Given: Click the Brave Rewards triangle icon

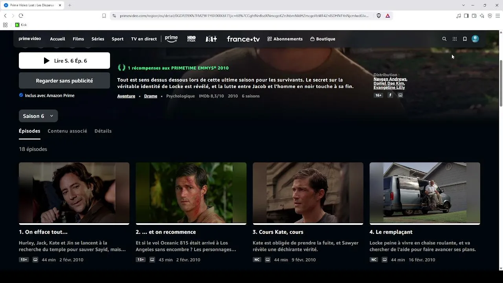Looking at the screenshot, I should click(x=387, y=16).
